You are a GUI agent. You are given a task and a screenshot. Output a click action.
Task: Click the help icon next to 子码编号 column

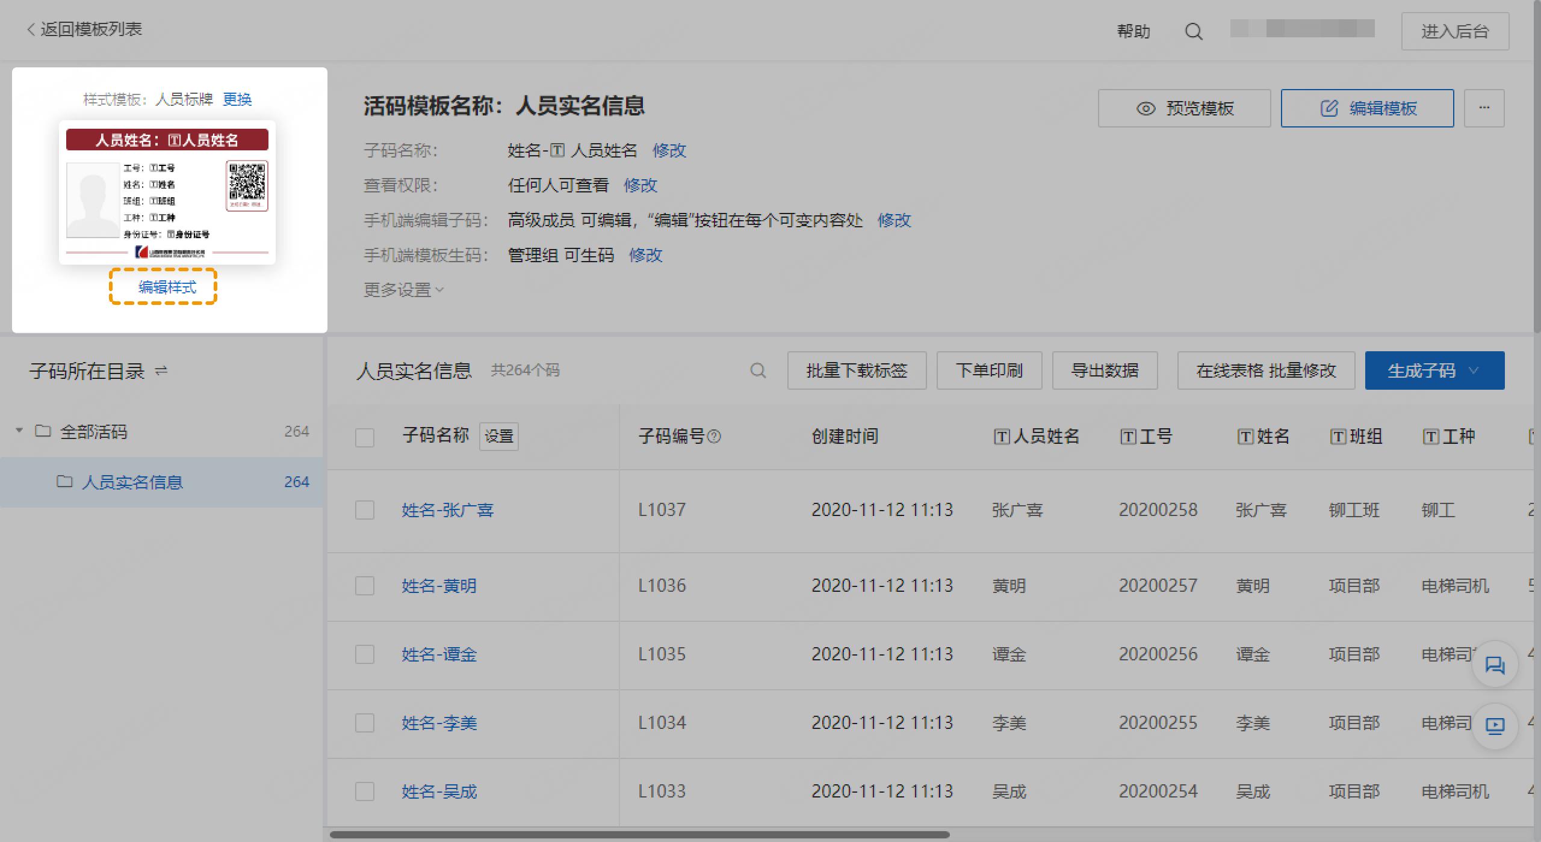pyautogui.click(x=716, y=437)
